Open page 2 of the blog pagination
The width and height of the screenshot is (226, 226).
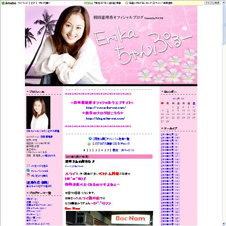click(x=90, y=150)
